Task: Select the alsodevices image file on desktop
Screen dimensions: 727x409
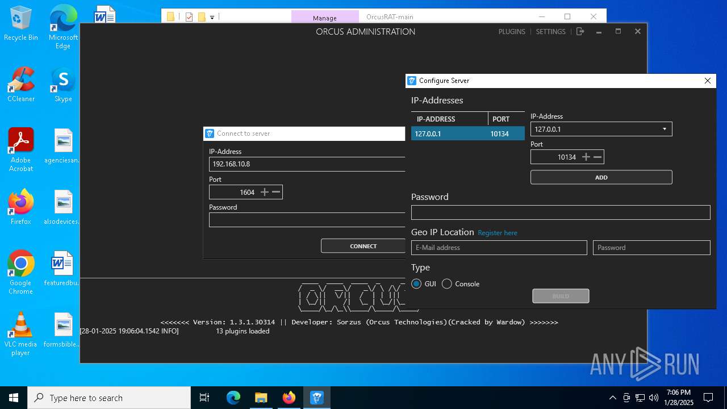Action: pos(63,208)
